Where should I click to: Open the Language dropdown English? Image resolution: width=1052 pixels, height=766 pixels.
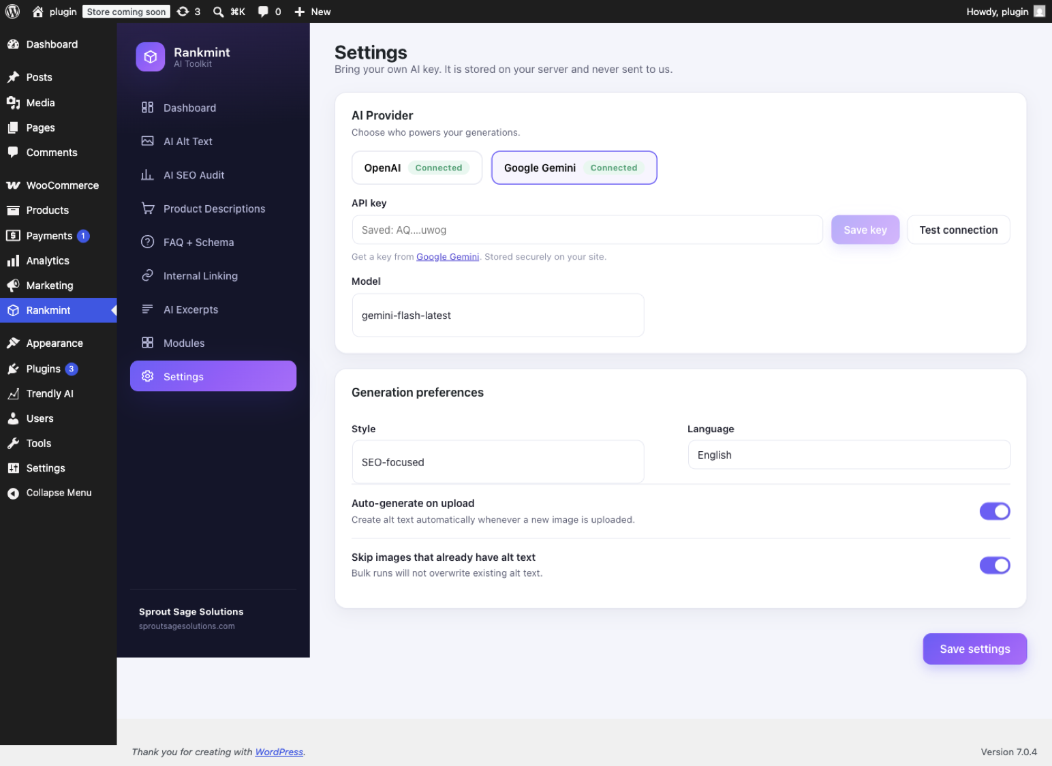coord(849,455)
